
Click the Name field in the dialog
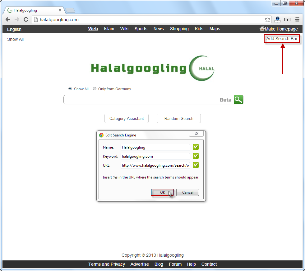click(x=155, y=147)
